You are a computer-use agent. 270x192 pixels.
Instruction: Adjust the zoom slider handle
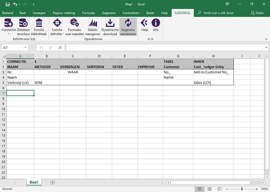242,189
